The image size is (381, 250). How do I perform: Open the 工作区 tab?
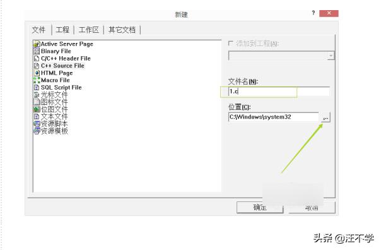click(89, 30)
